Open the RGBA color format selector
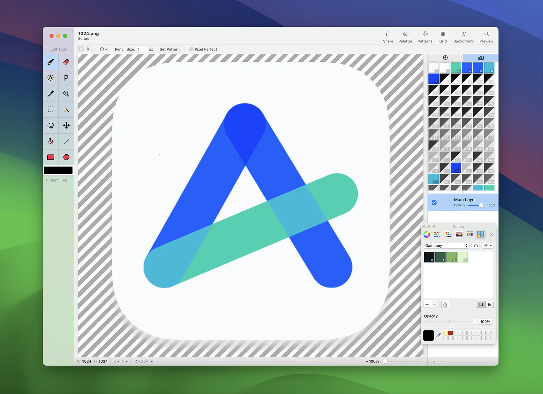The image size is (543, 394). coord(142,361)
